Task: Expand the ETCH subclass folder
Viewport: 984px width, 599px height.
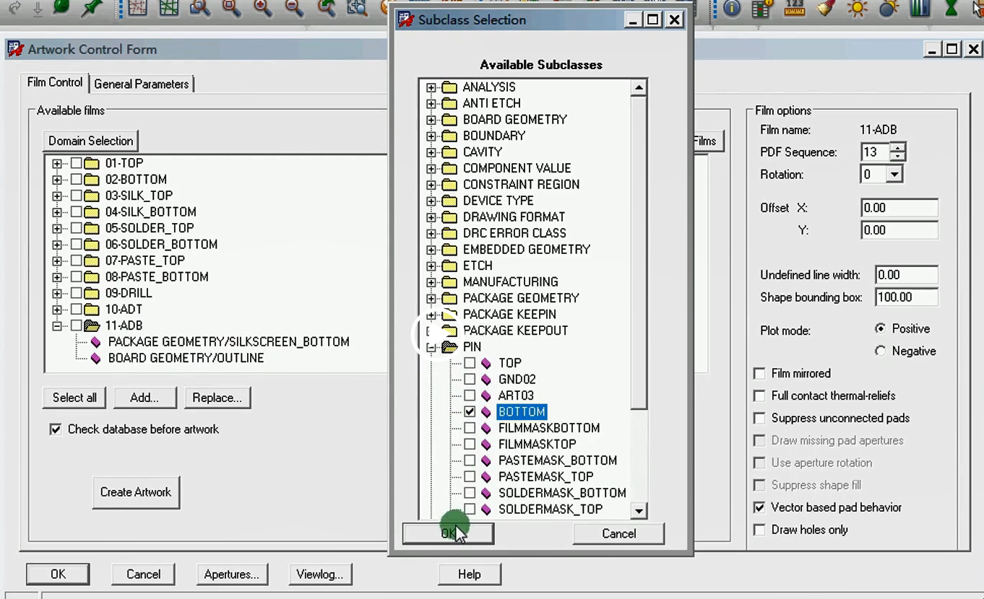Action: [x=431, y=266]
